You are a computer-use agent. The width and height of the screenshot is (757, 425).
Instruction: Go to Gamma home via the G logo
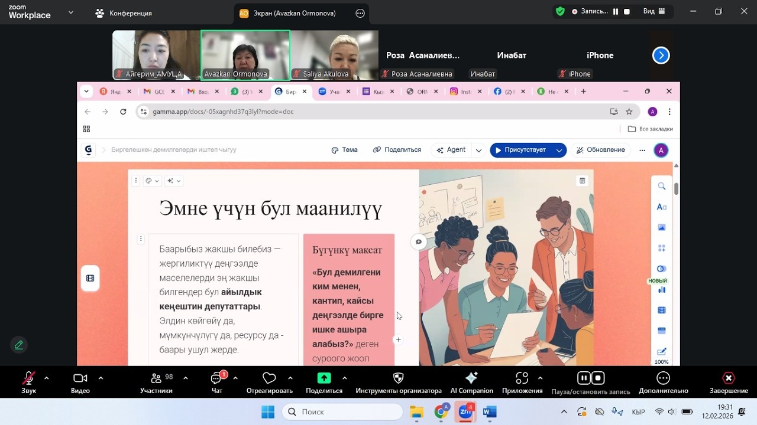pos(89,150)
